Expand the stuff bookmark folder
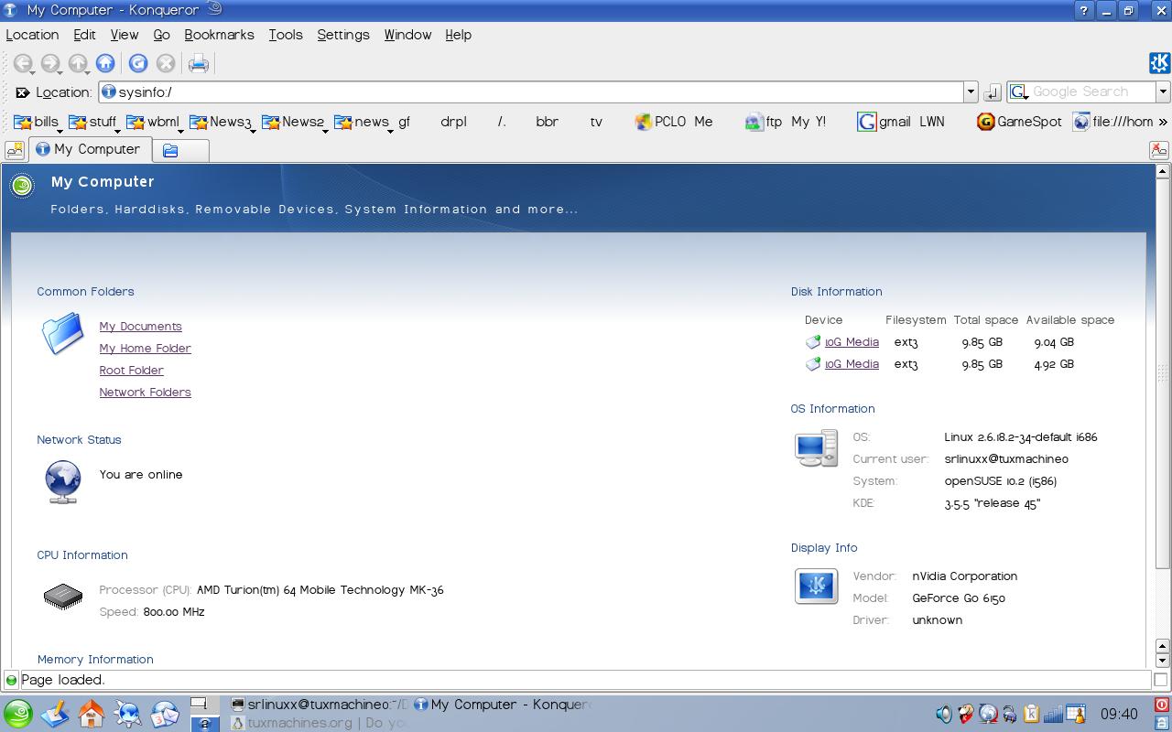1172x732 pixels. (93, 122)
